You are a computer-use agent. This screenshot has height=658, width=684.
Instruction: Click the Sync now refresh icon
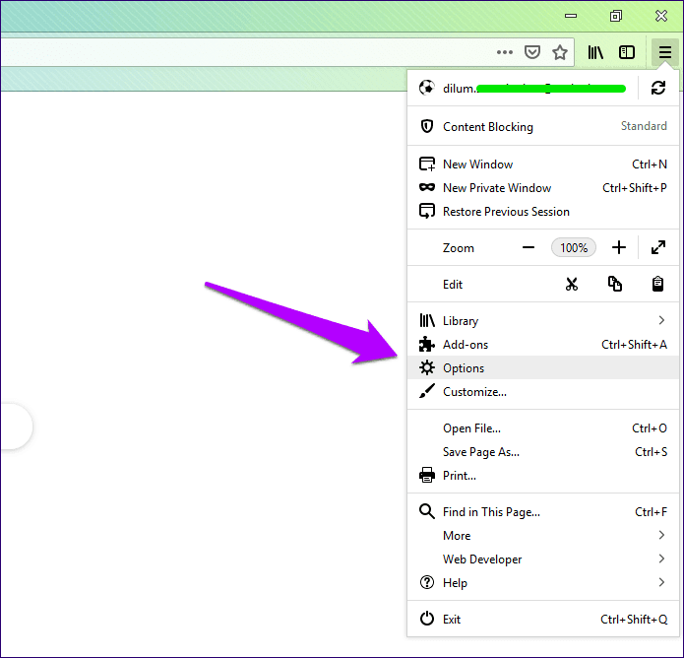(x=658, y=88)
